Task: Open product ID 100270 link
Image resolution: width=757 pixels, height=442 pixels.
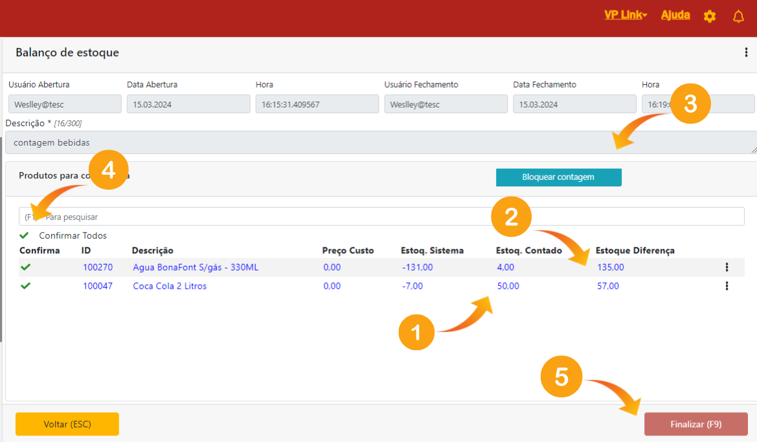Action: pyautogui.click(x=97, y=267)
